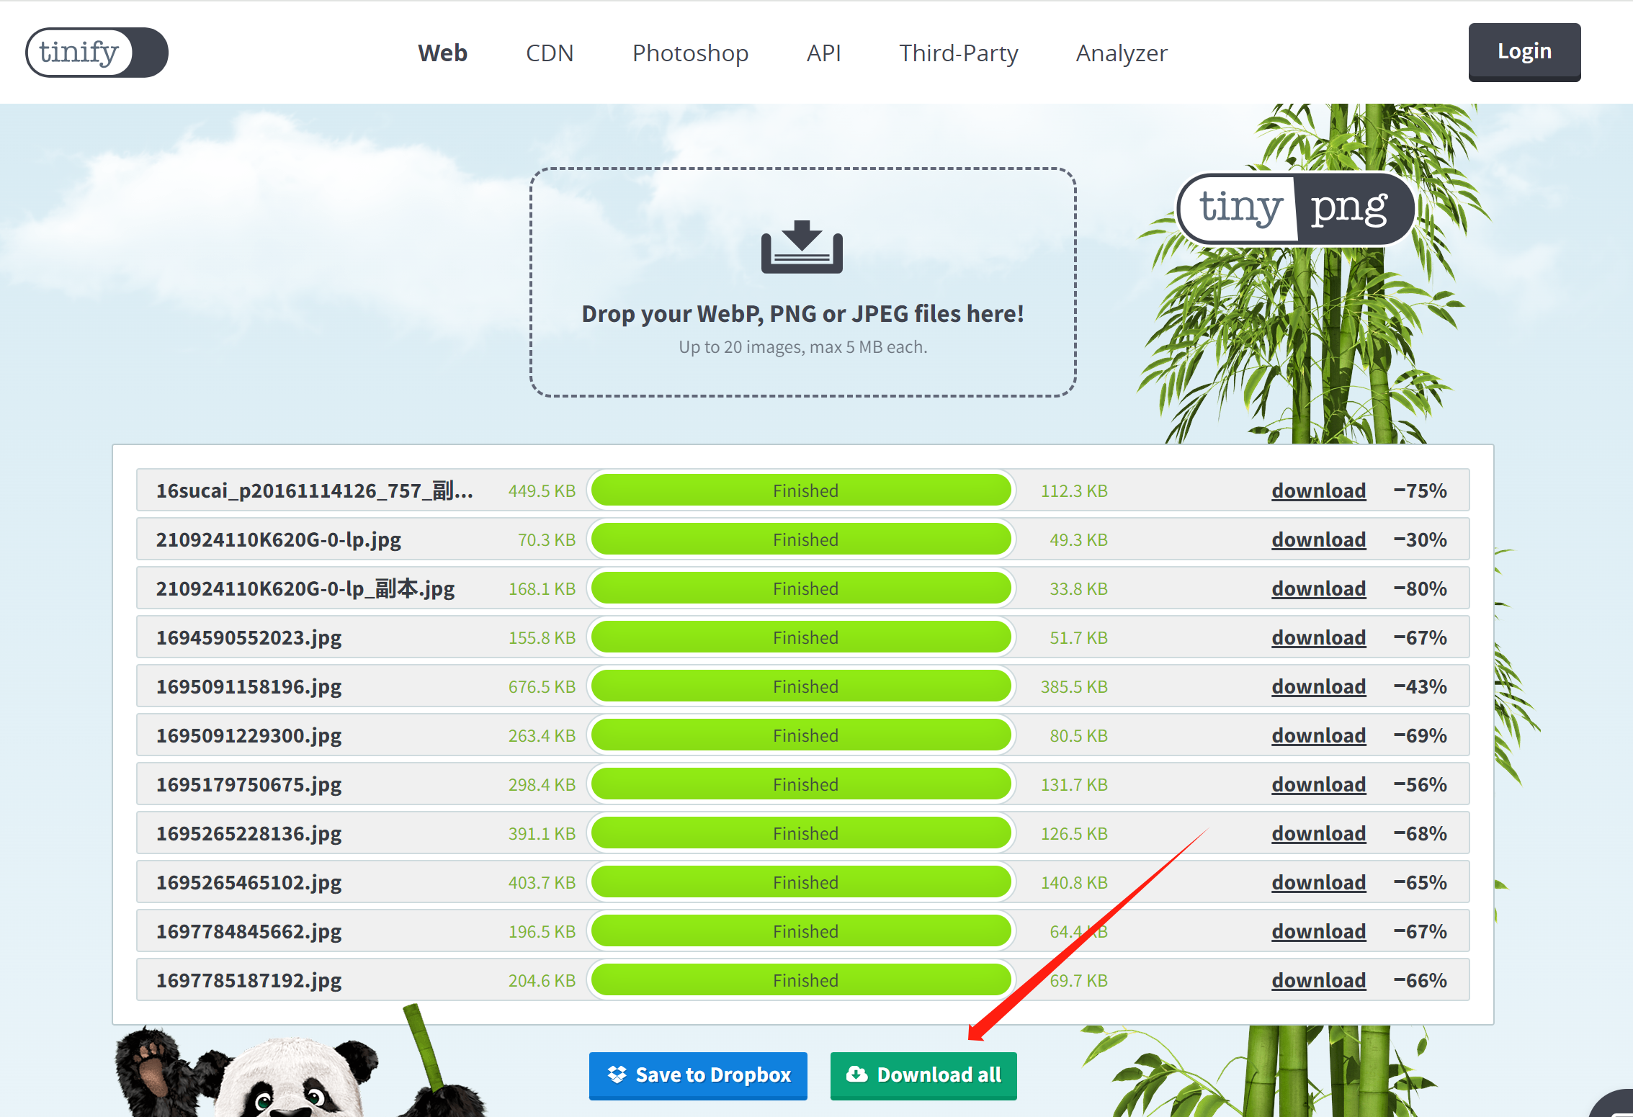The height and width of the screenshot is (1117, 1633).
Task: Click compressed size 385.5 KB
Action: tap(1074, 686)
